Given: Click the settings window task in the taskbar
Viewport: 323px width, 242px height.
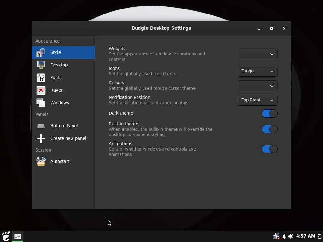Looking at the screenshot, I should point(18,236).
